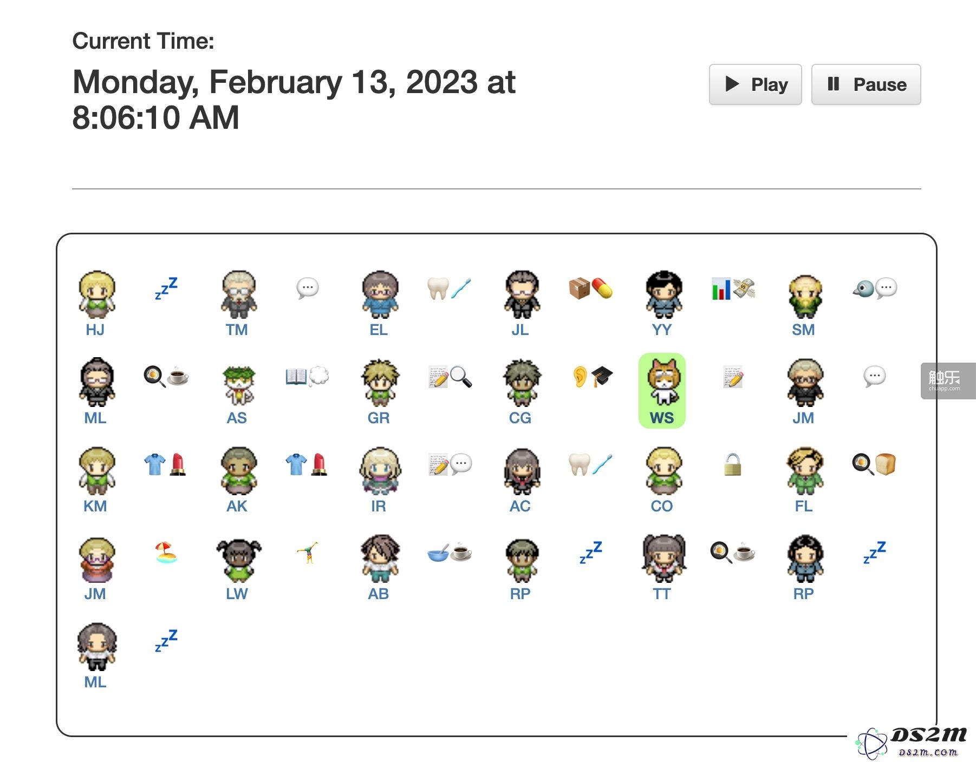Click the padlock emoji next to CO
Viewport: 976px width, 762px height.
(732, 465)
